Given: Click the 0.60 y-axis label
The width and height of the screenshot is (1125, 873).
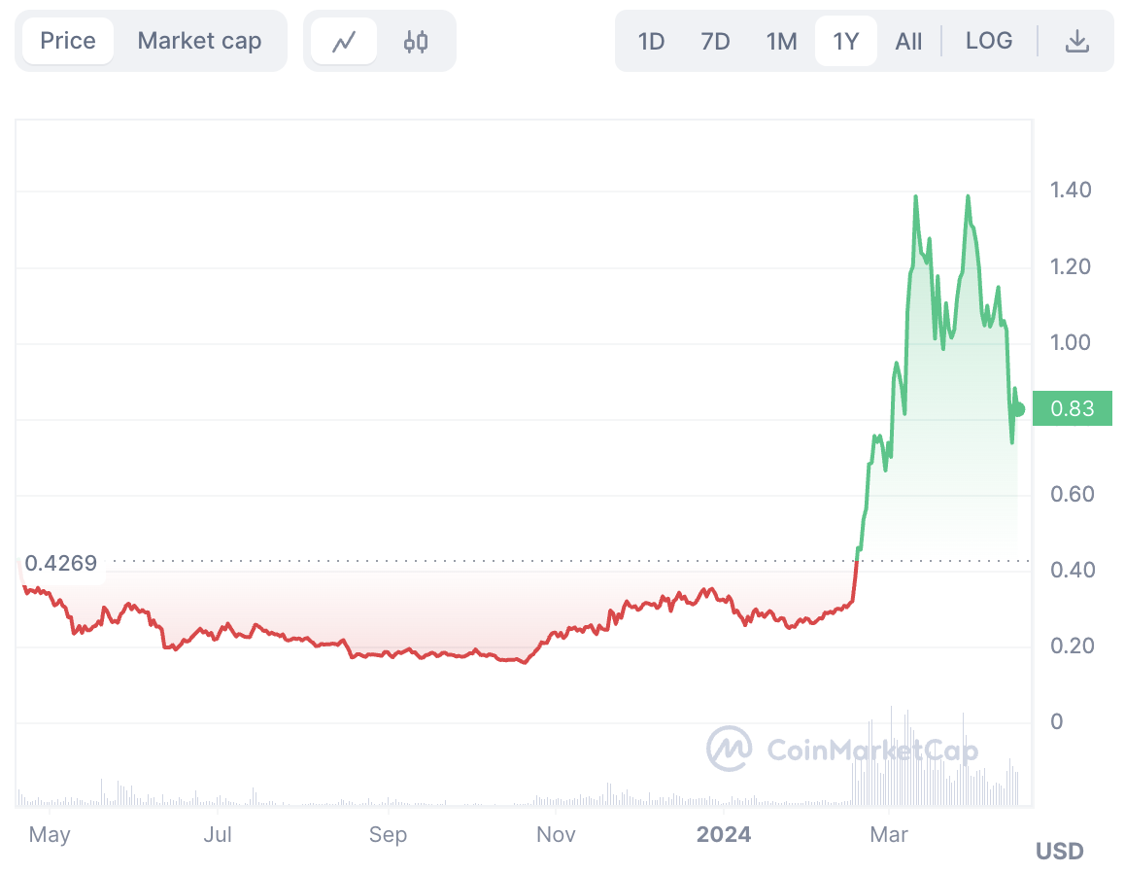Looking at the screenshot, I should pyautogui.click(x=1072, y=494).
